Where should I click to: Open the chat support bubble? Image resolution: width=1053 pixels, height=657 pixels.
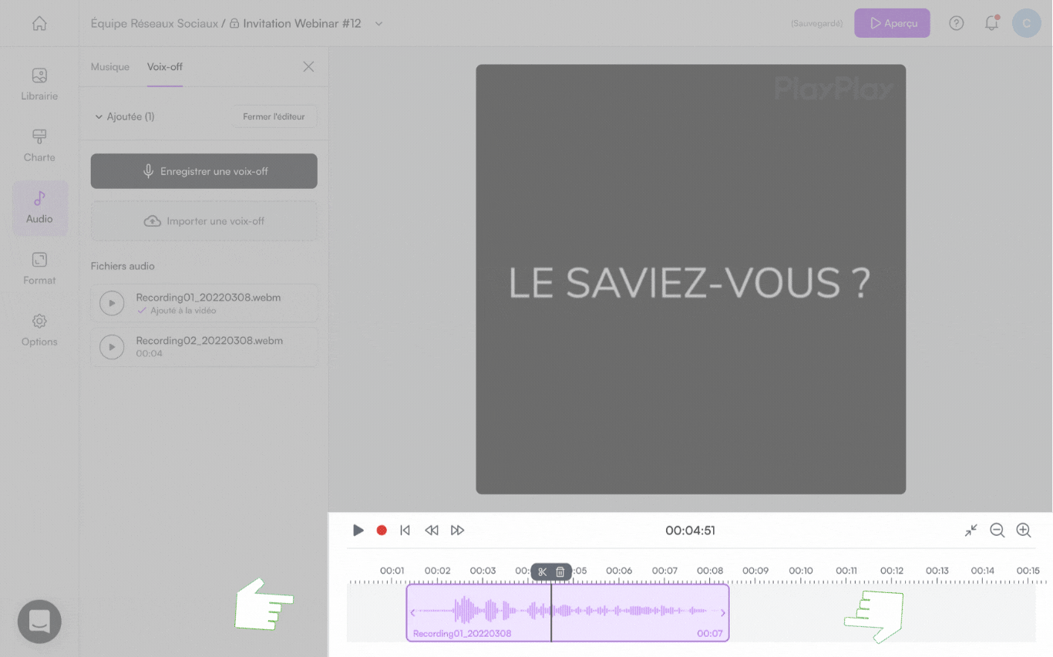(x=39, y=622)
